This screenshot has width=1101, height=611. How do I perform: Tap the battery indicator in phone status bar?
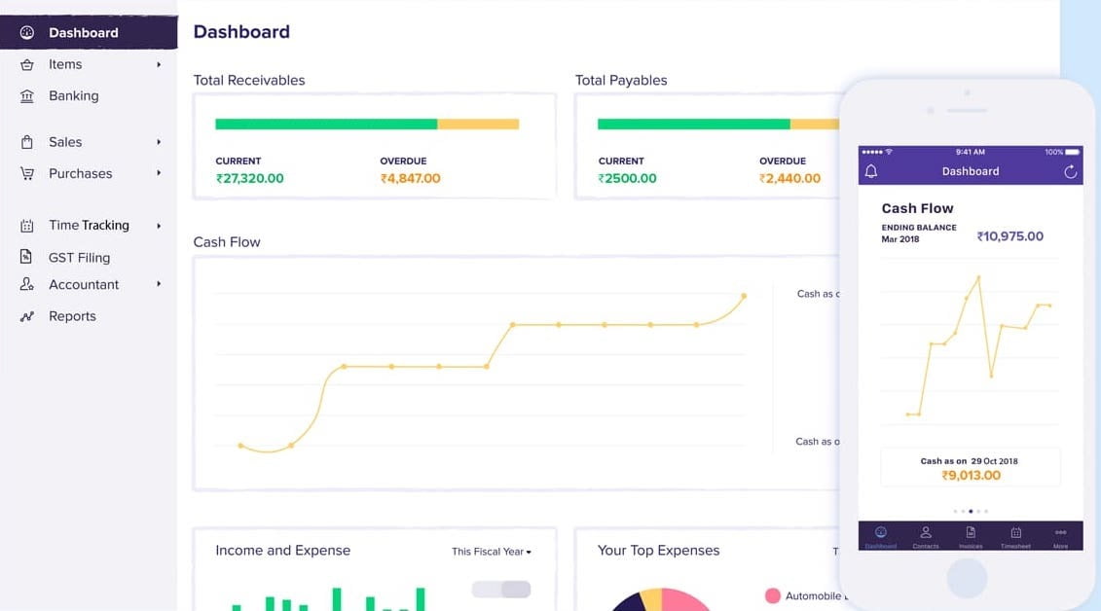(1072, 152)
